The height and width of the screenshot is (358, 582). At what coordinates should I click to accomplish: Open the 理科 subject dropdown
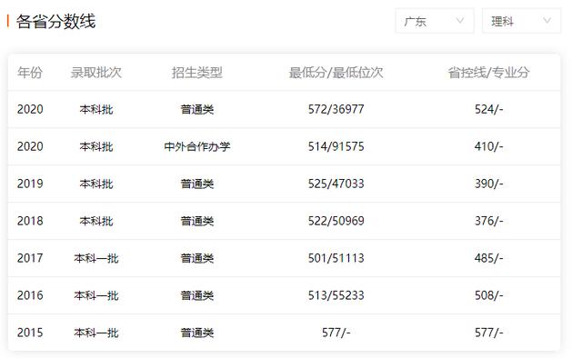coord(521,21)
